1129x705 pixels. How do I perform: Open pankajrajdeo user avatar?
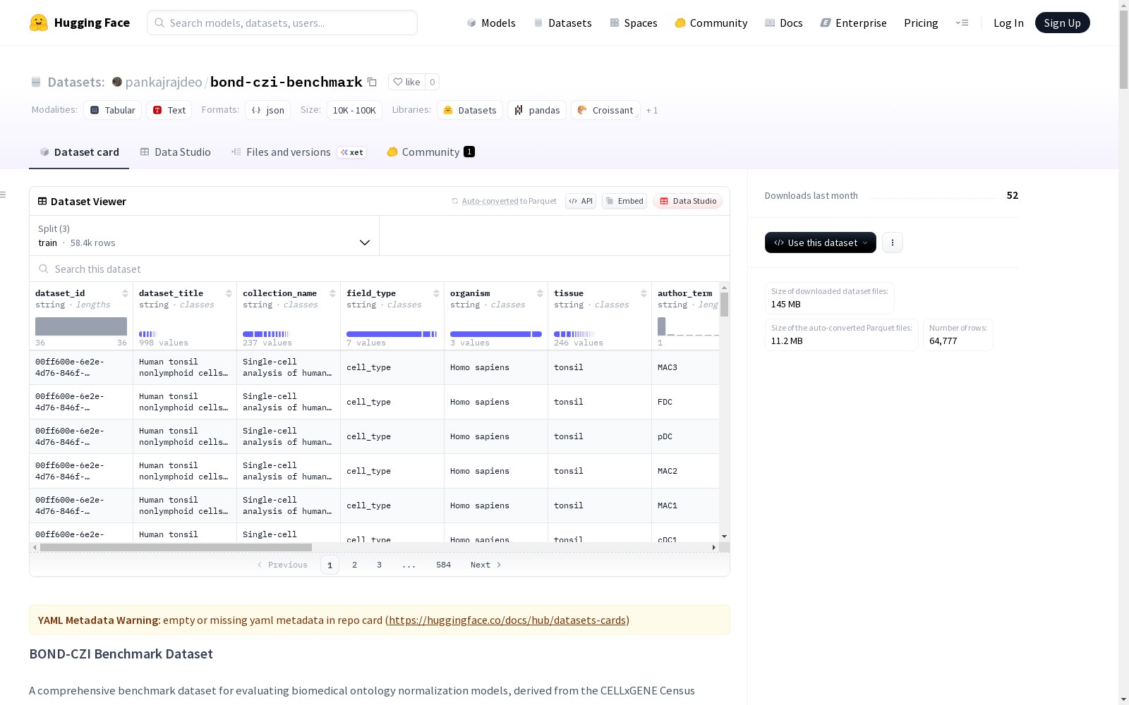pyautogui.click(x=117, y=82)
